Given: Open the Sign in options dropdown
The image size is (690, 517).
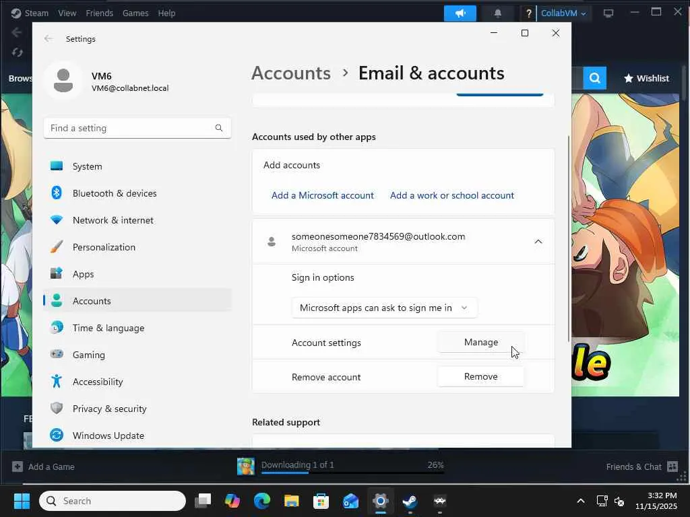Looking at the screenshot, I should [384, 308].
